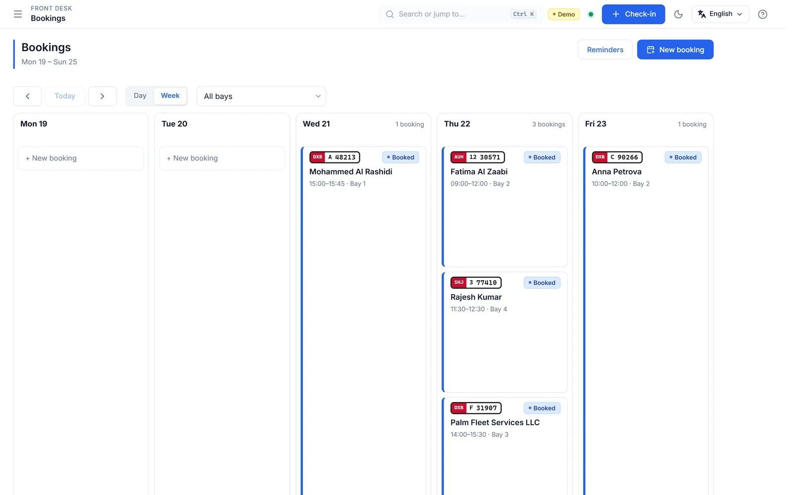Open Palm Fleet Services LLC booking
This screenshot has height=495, width=793.
[x=505, y=446]
